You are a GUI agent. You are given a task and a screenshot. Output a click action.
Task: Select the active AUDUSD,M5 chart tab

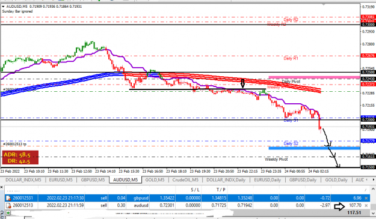(x=125, y=180)
